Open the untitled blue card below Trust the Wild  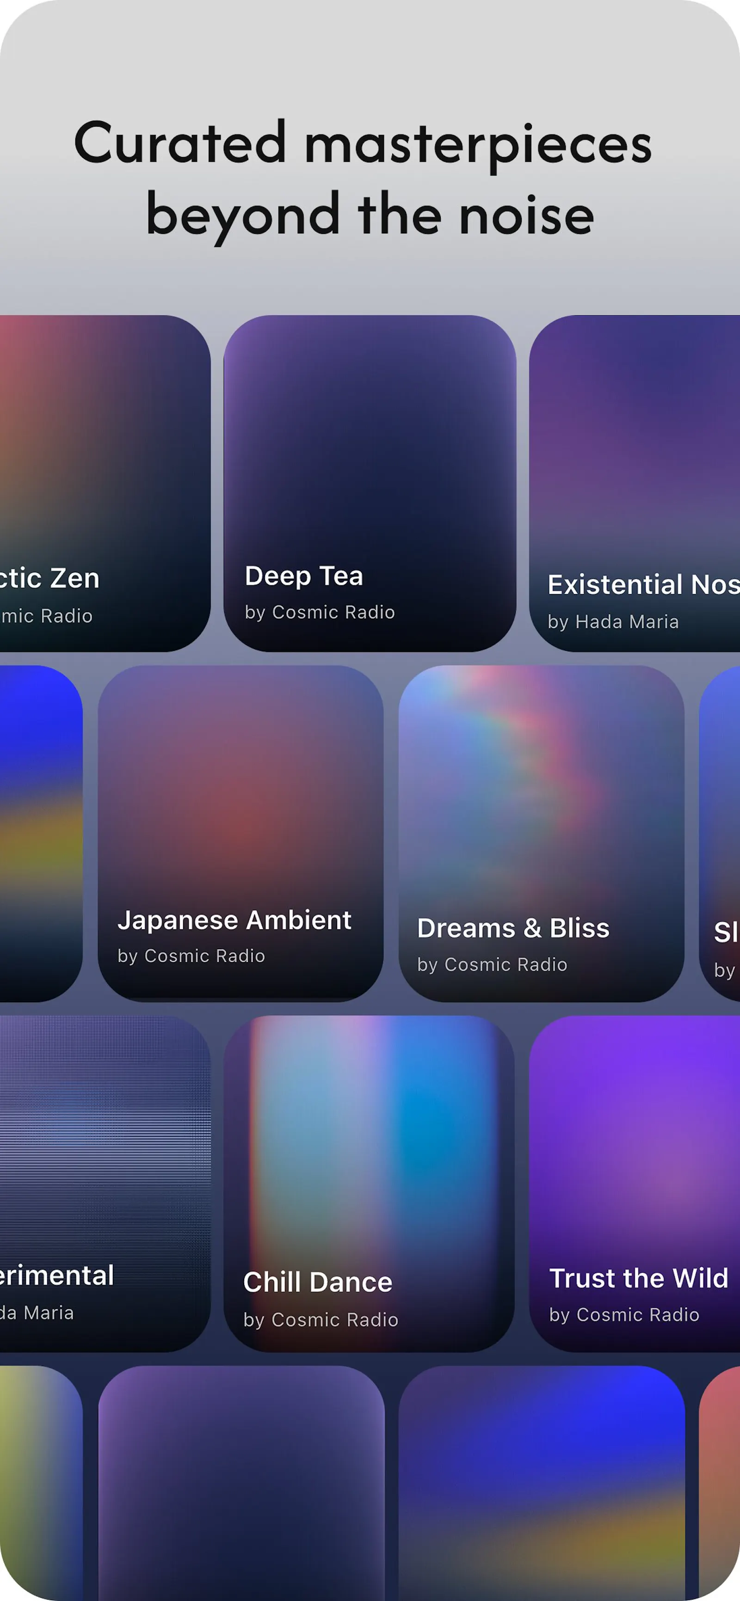point(542,1483)
